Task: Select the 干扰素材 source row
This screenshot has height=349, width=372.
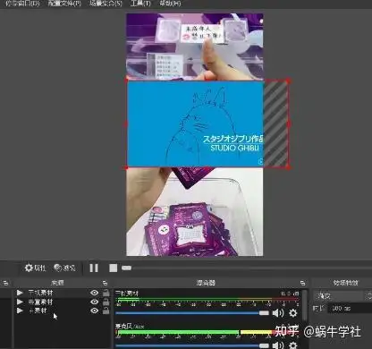Action: tap(63, 293)
